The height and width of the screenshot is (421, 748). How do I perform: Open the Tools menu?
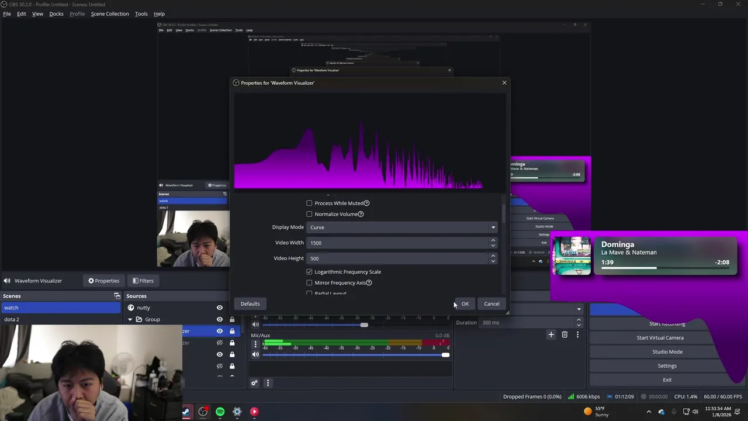tap(141, 13)
